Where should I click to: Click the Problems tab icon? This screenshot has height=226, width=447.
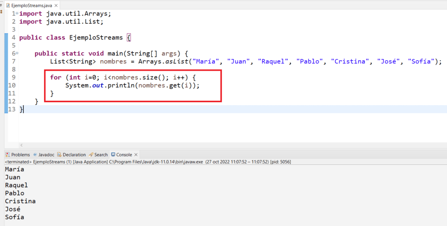tap(8, 154)
